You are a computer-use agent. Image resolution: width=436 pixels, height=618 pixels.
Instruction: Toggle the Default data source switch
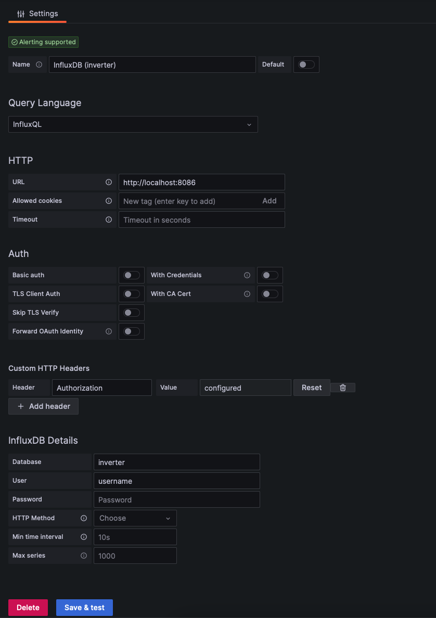click(x=306, y=65)
